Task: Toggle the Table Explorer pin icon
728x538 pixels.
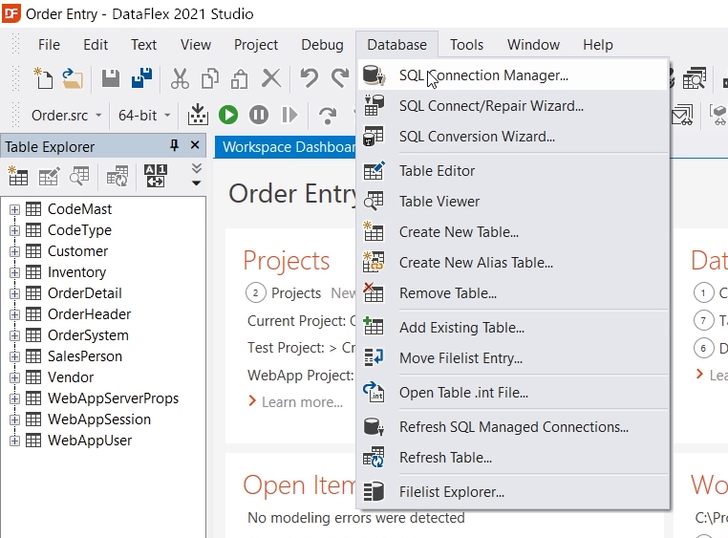Action: pyautogui.click(x=174, y=146)
